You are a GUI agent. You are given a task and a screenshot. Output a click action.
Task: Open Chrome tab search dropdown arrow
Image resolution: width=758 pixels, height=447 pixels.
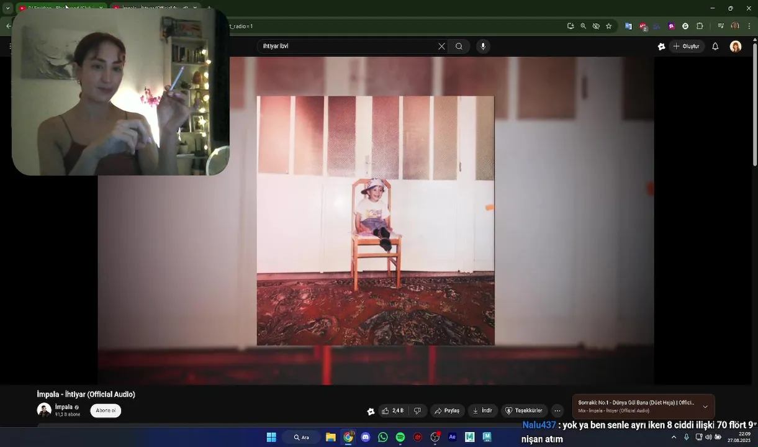pyautogui.click(x=7, y=8)
